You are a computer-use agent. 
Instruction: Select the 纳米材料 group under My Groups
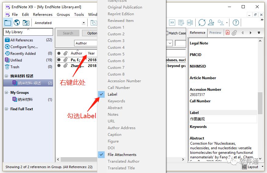[x=25, y=99]
